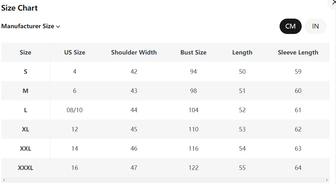Select the S size row label
336x184 pixels.
point(25,71)
